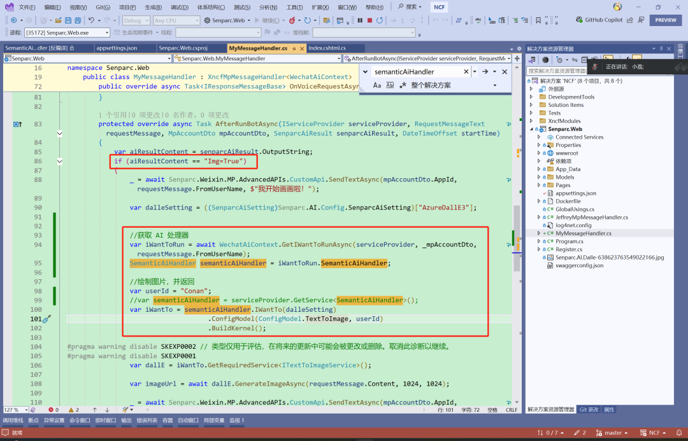Viewport: 688px width, 441px height.
Task: Click the Save file toolbar icon
Action: coord(68,20)
